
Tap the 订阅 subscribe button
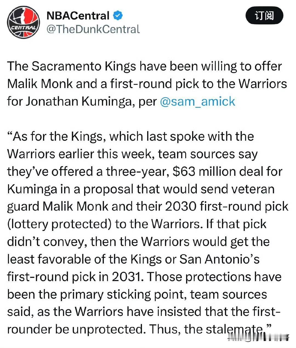(x=264, y=16)
